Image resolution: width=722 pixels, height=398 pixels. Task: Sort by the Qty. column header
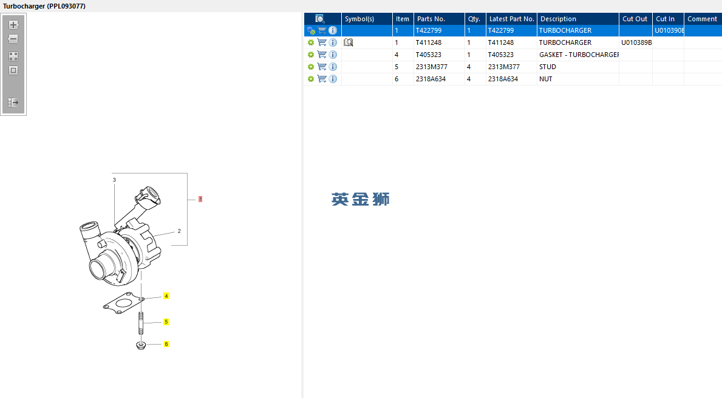tap(475, 19)
